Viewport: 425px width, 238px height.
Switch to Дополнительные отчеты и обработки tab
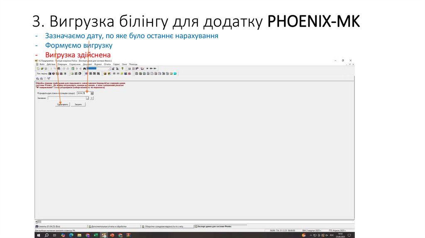pos(114,226)
